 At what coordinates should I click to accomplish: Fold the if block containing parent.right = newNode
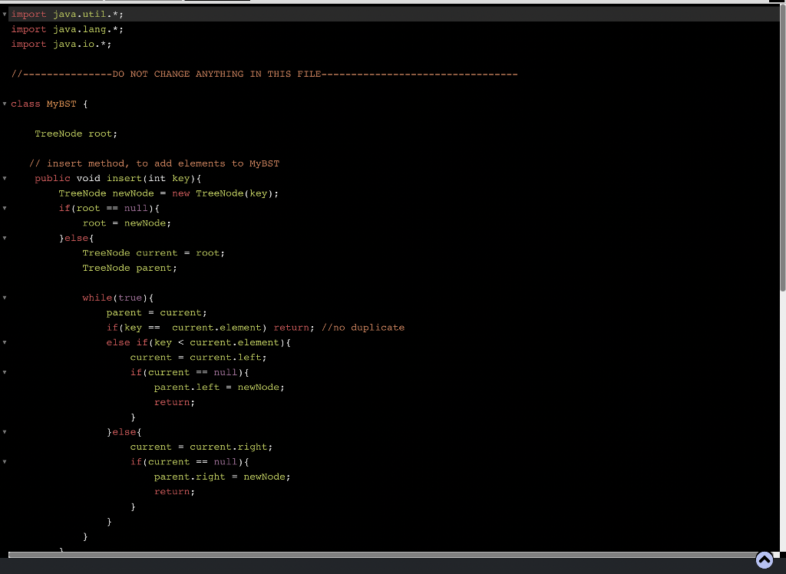[x=5, y=462]
